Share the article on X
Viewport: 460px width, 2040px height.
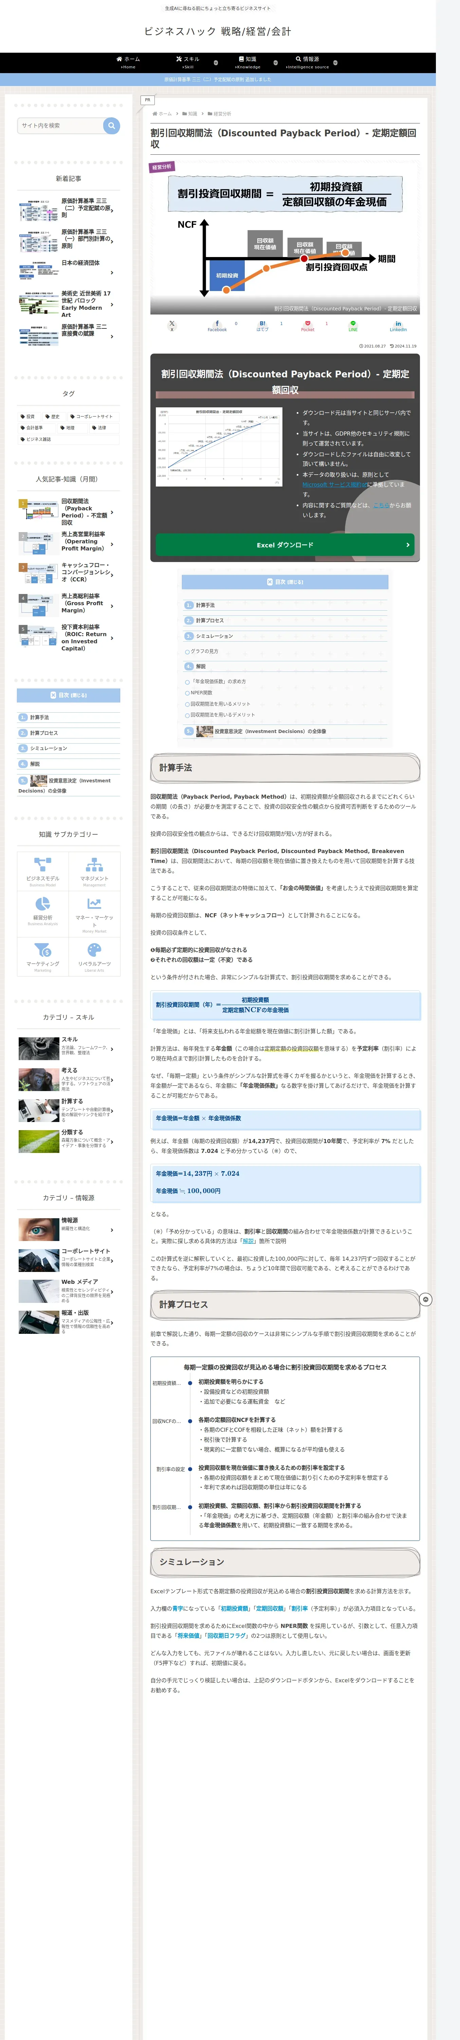(171, 325)
